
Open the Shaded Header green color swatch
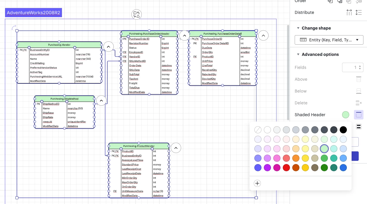(x=346, y=115)
